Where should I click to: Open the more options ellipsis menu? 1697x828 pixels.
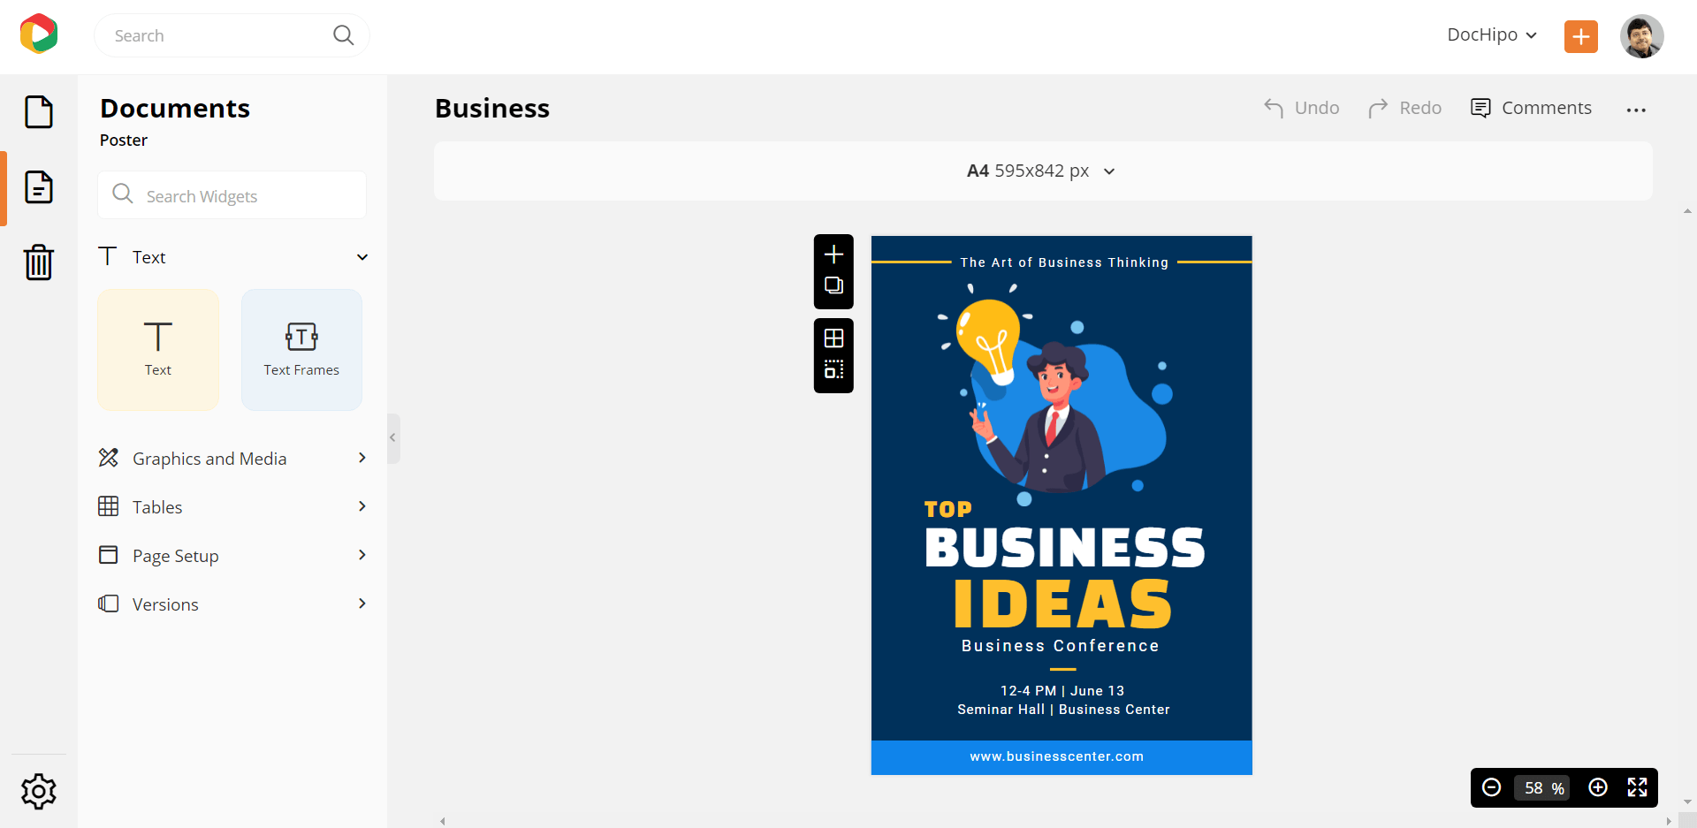click(x=1636, y=110)
